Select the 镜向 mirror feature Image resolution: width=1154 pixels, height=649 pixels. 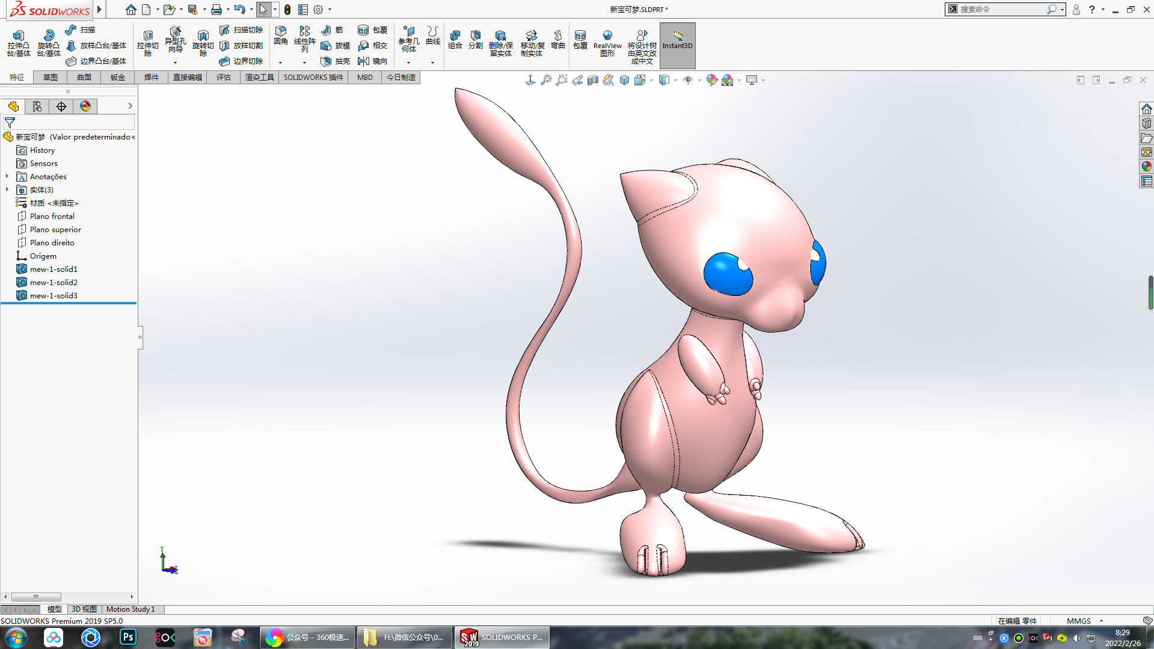click(372, 61)
